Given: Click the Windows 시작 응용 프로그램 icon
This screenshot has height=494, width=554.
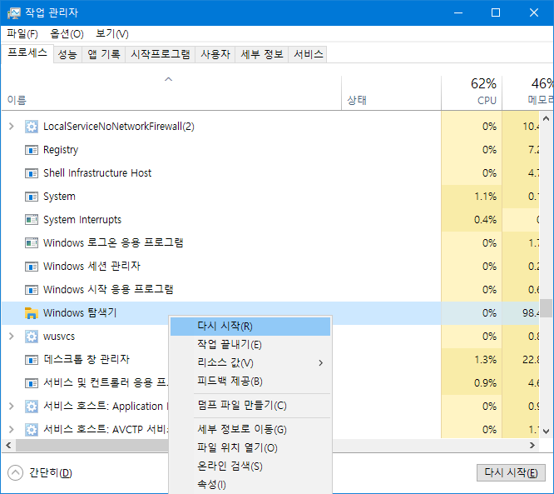Looking at the screenshot, I should click(x=32, y=290).
